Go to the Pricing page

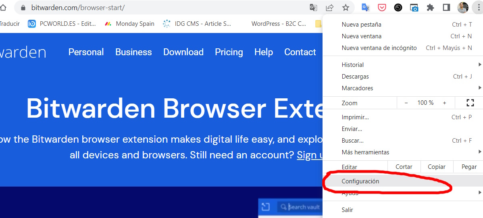[x=229, y=52]
